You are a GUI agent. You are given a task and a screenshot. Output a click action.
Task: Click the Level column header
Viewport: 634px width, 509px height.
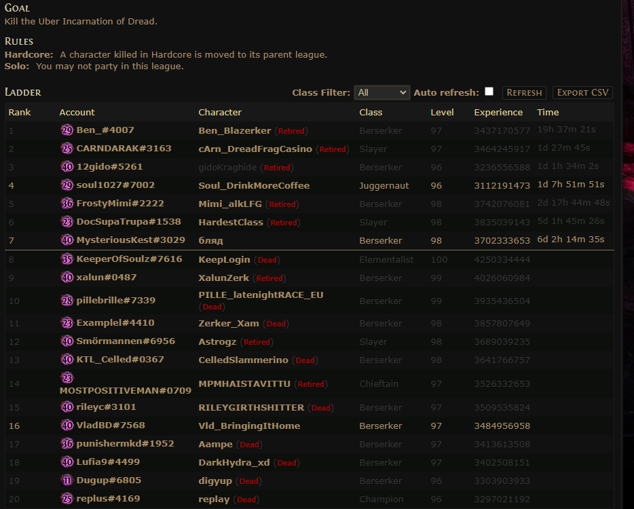point(442,113)
